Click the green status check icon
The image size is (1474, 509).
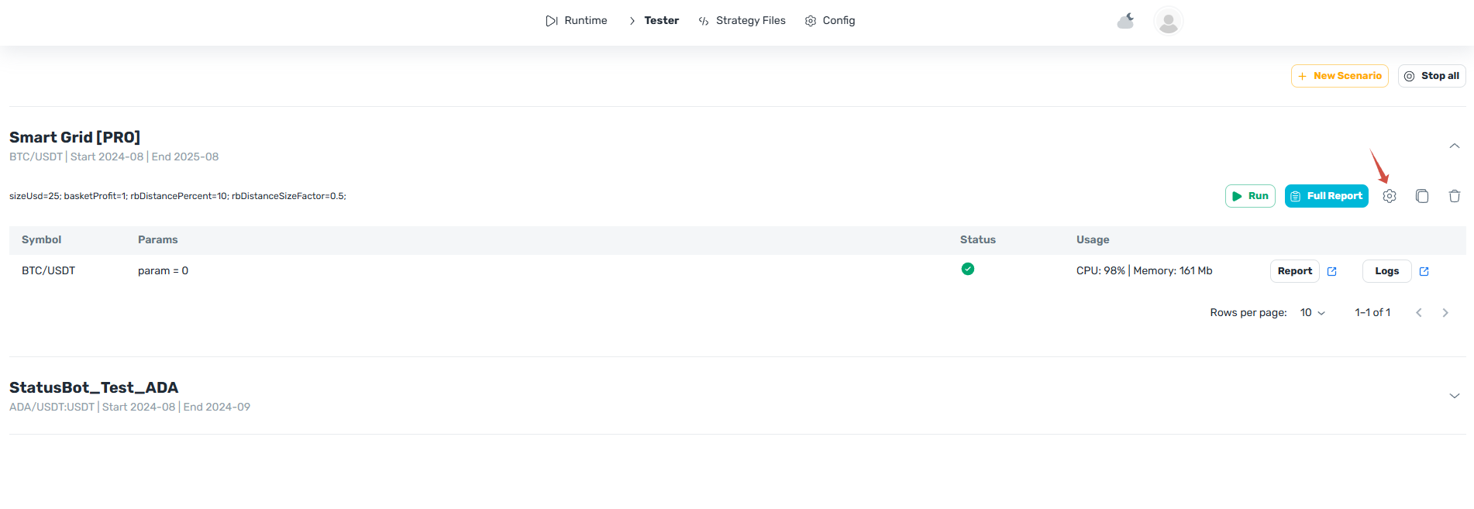coord(967,269)
